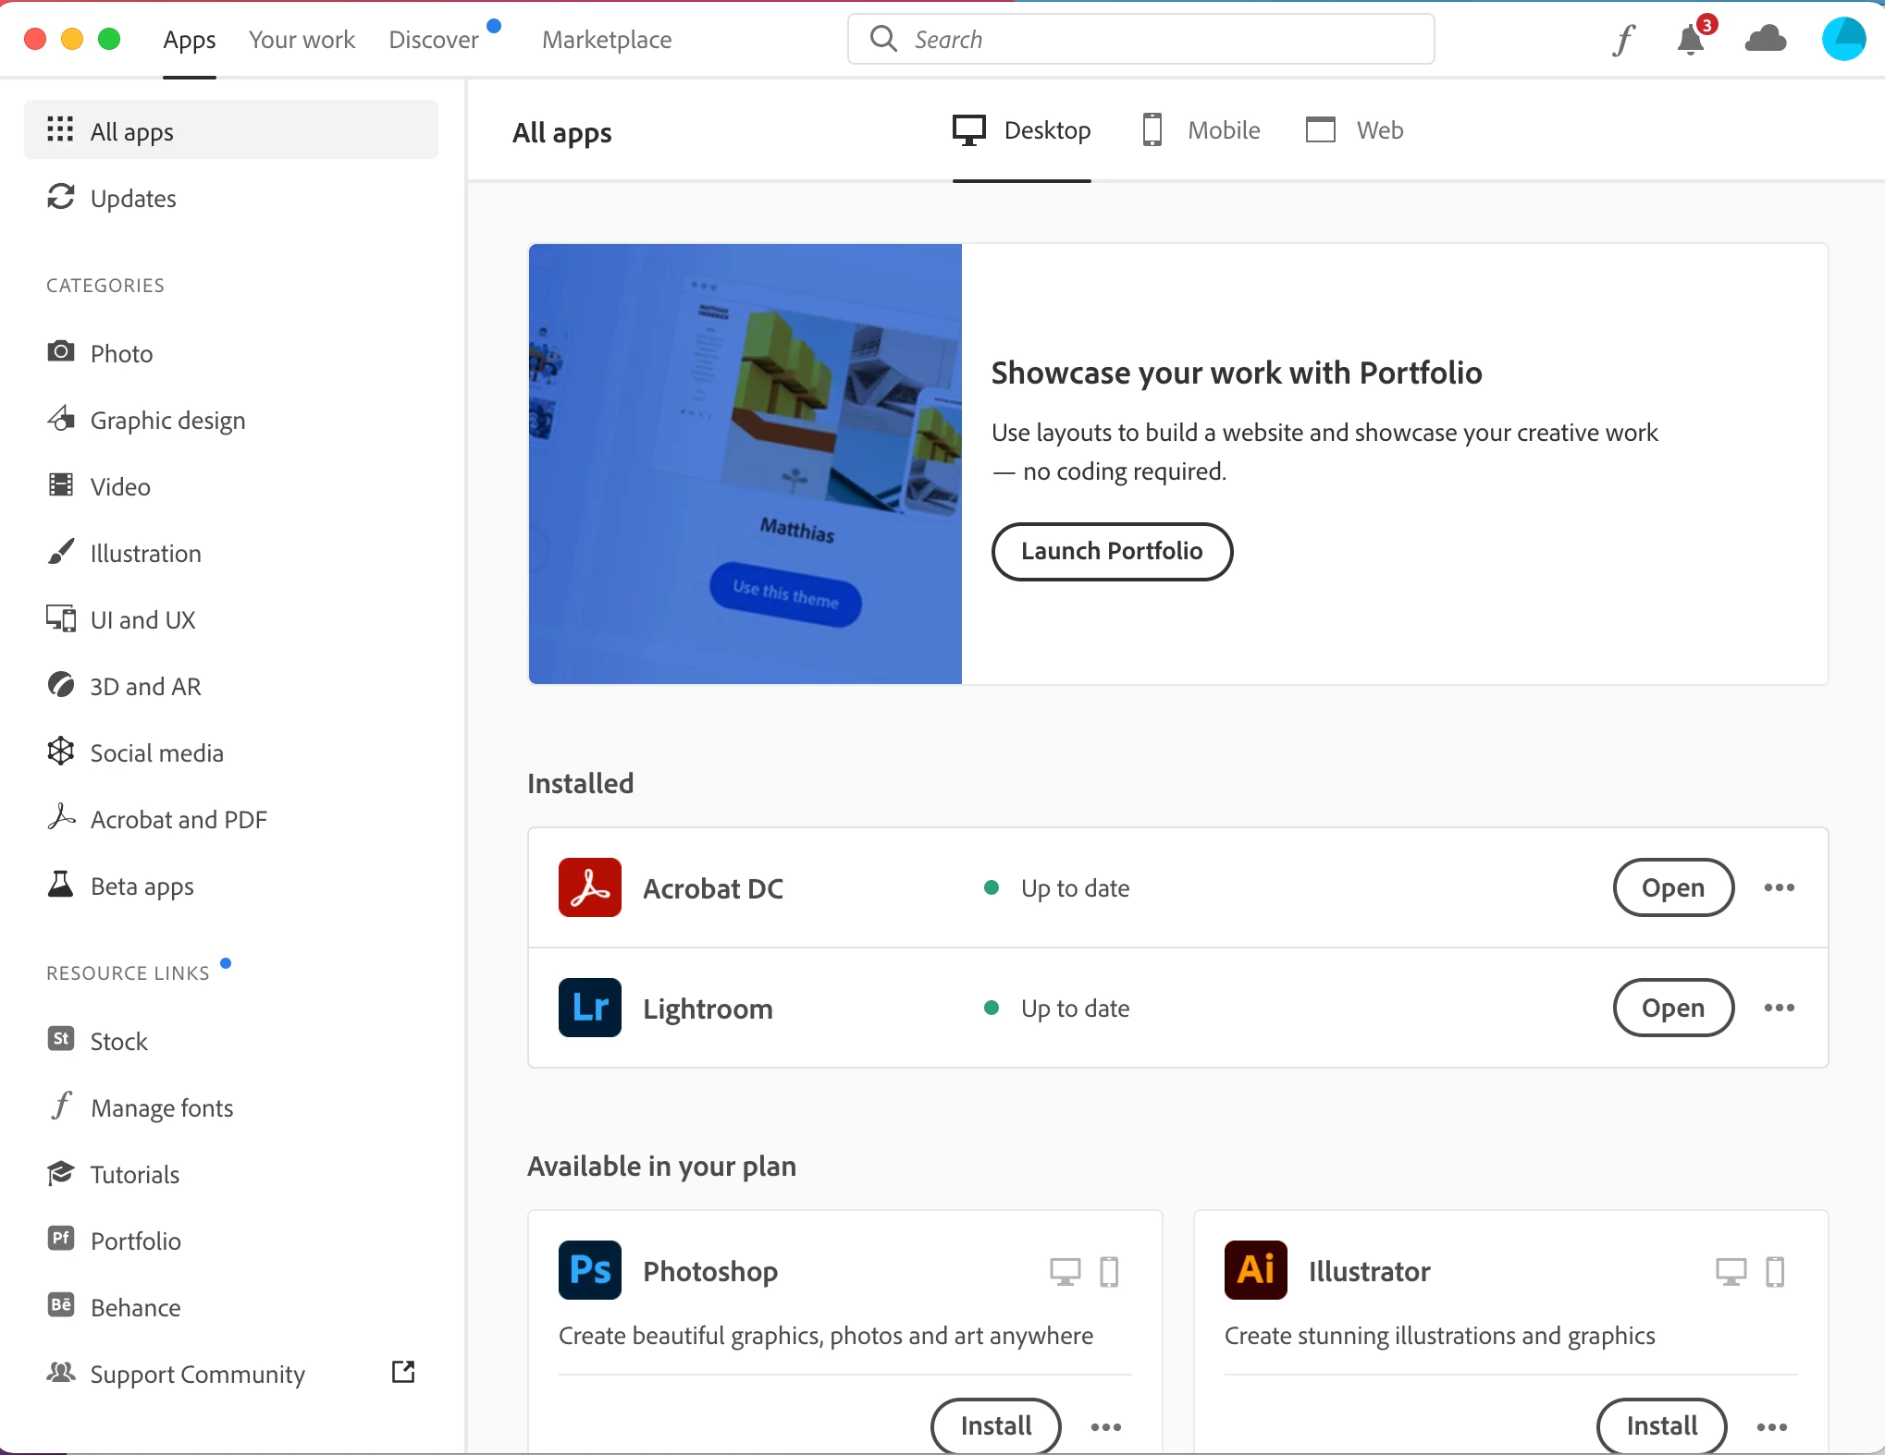1885x1455 pixels.
Task: Select All apps in sidebar
Action: [231, 130]
